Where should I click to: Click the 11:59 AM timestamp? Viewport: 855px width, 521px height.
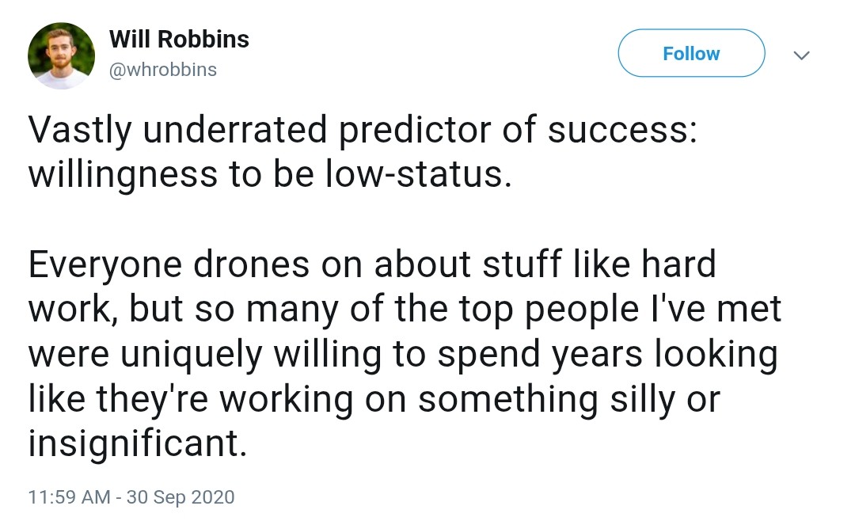69,497
